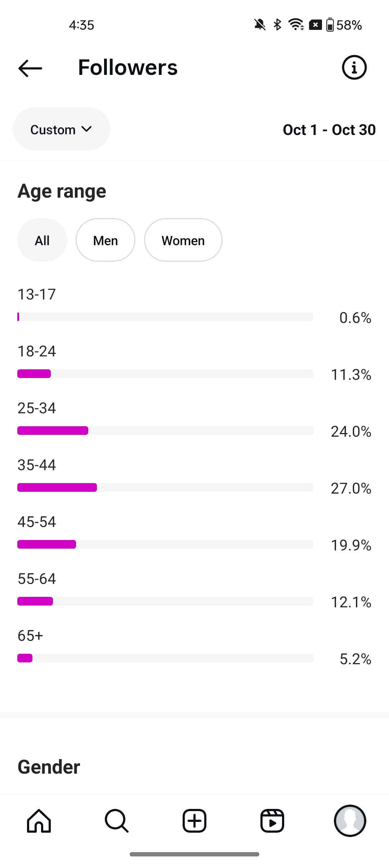This screenshot has height=864, width=389.
Task: Tap the 27.0% percentage value
Action: coord(351,489)
